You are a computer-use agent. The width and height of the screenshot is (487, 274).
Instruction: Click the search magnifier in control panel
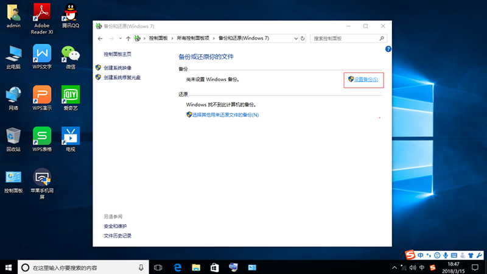(382, 38)
